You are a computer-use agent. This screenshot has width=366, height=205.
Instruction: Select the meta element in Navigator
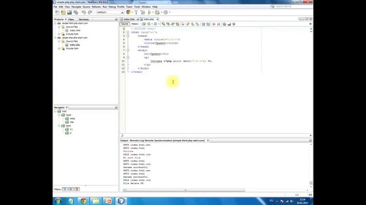click(x=73, y=118)
